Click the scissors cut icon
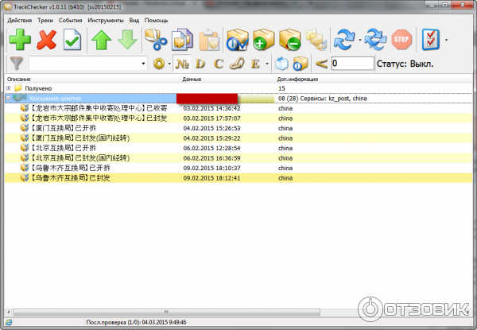The width and height of the screenshot is (477, 330). coord(156,39)
